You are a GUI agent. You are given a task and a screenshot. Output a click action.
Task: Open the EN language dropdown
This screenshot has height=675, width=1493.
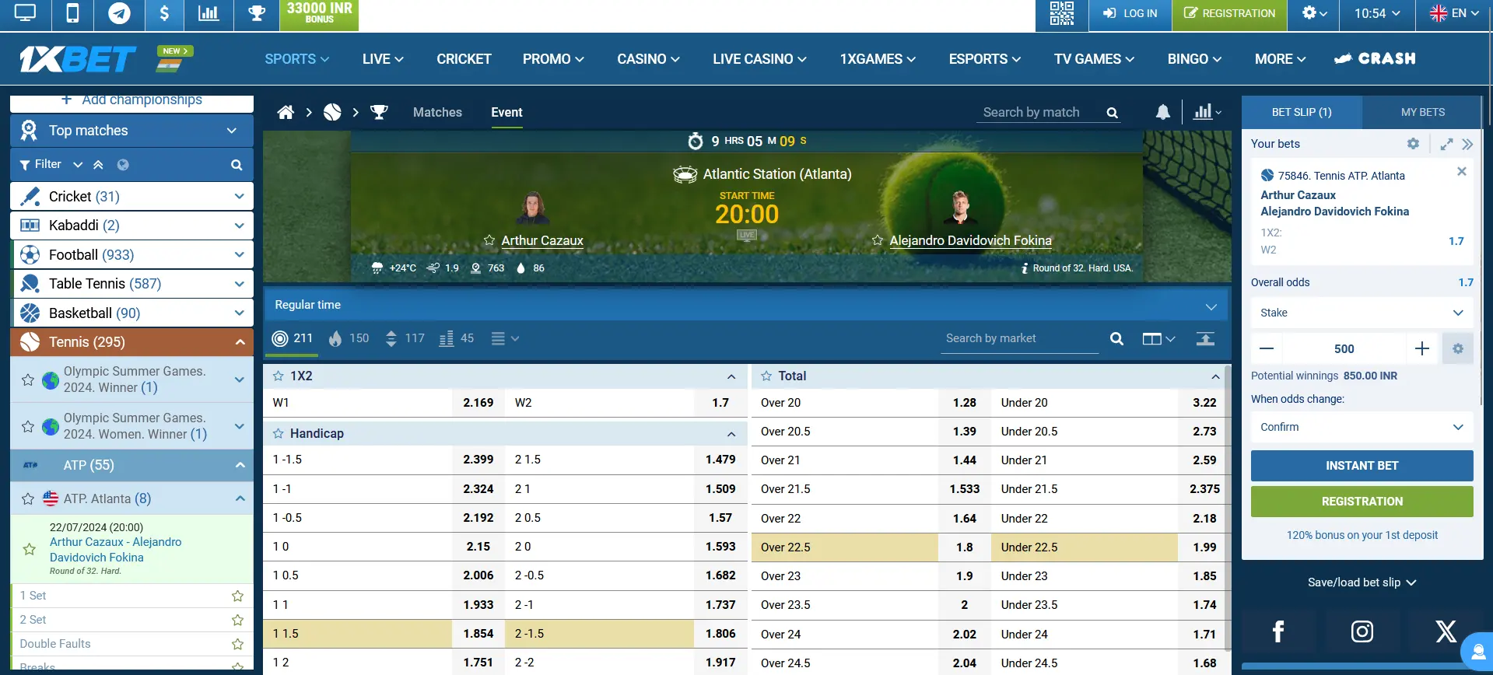click(x=1454, y=13)
